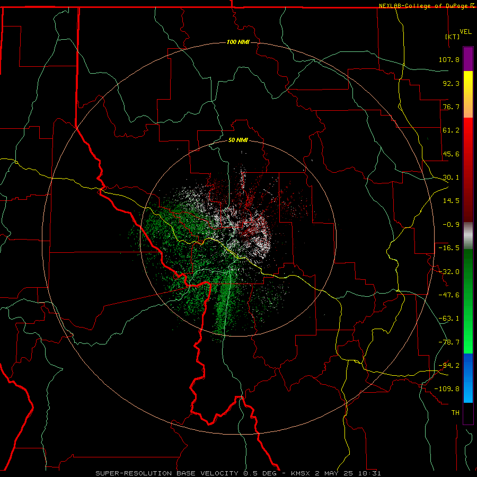
Task: Click the VEL legend heading
Action: coord(465,32)
